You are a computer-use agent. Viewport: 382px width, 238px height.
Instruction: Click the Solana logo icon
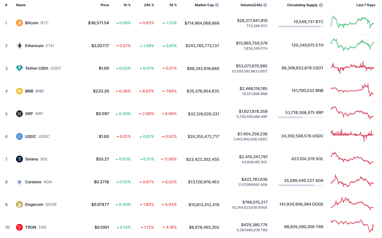(19, 159)
